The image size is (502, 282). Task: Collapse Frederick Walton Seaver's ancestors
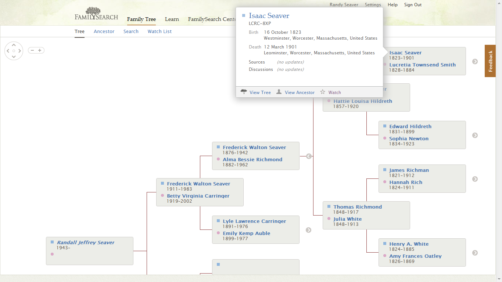(x=308, y=156)
